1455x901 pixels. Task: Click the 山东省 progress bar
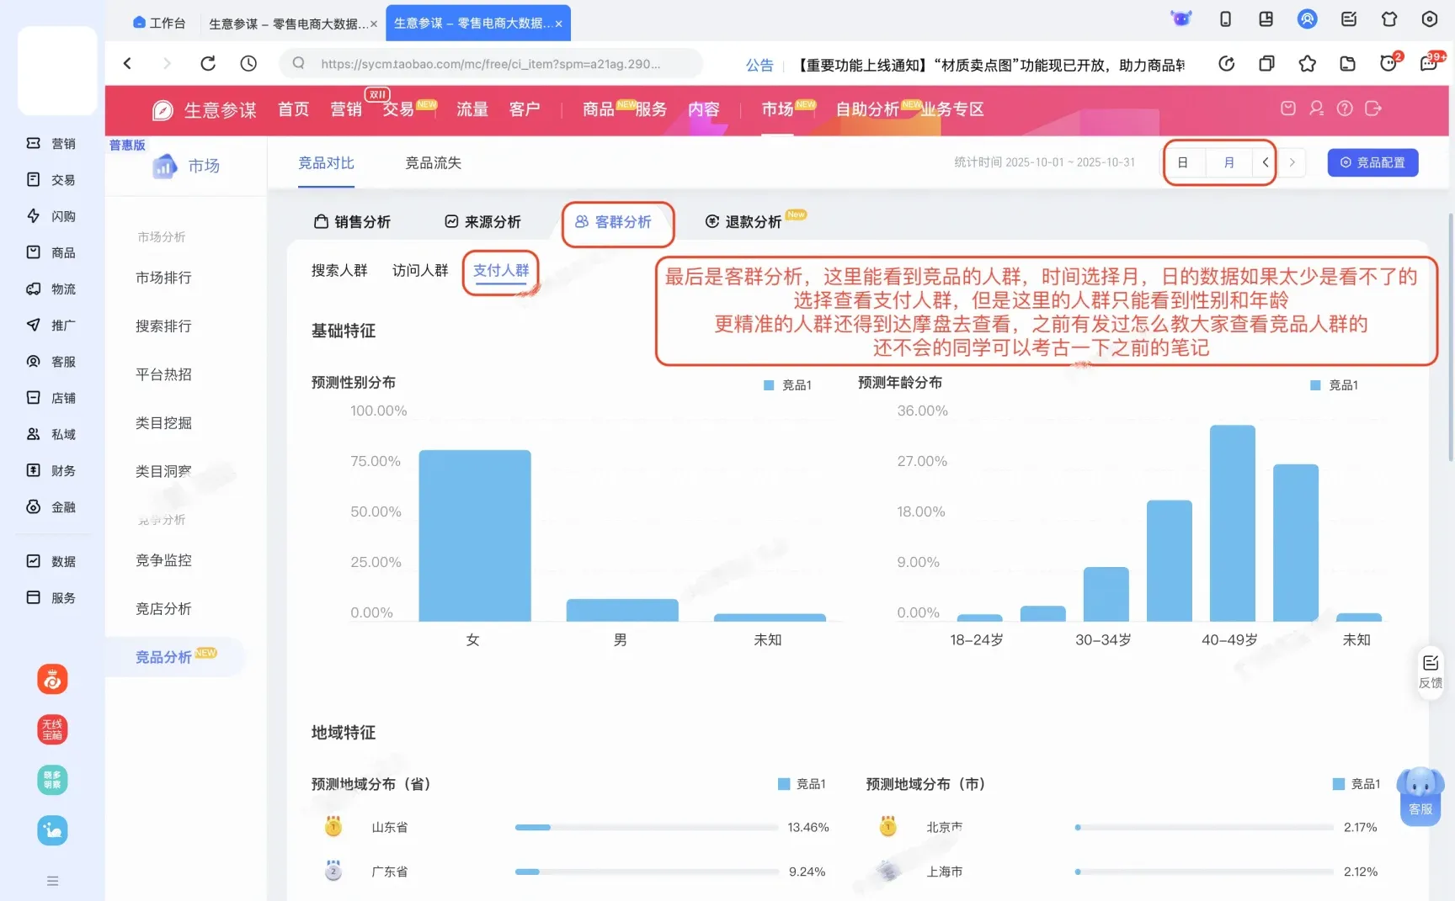tap(647, 828)
